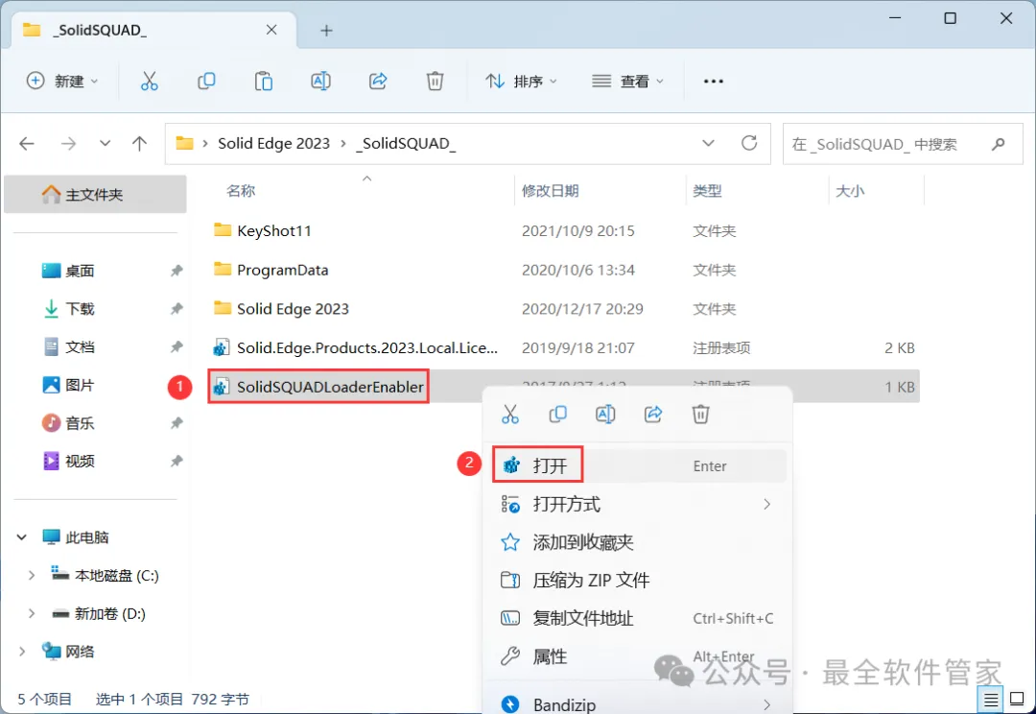Click the context menu Share icon
This screenshot has width=1036, height=714.
(653, 415)
